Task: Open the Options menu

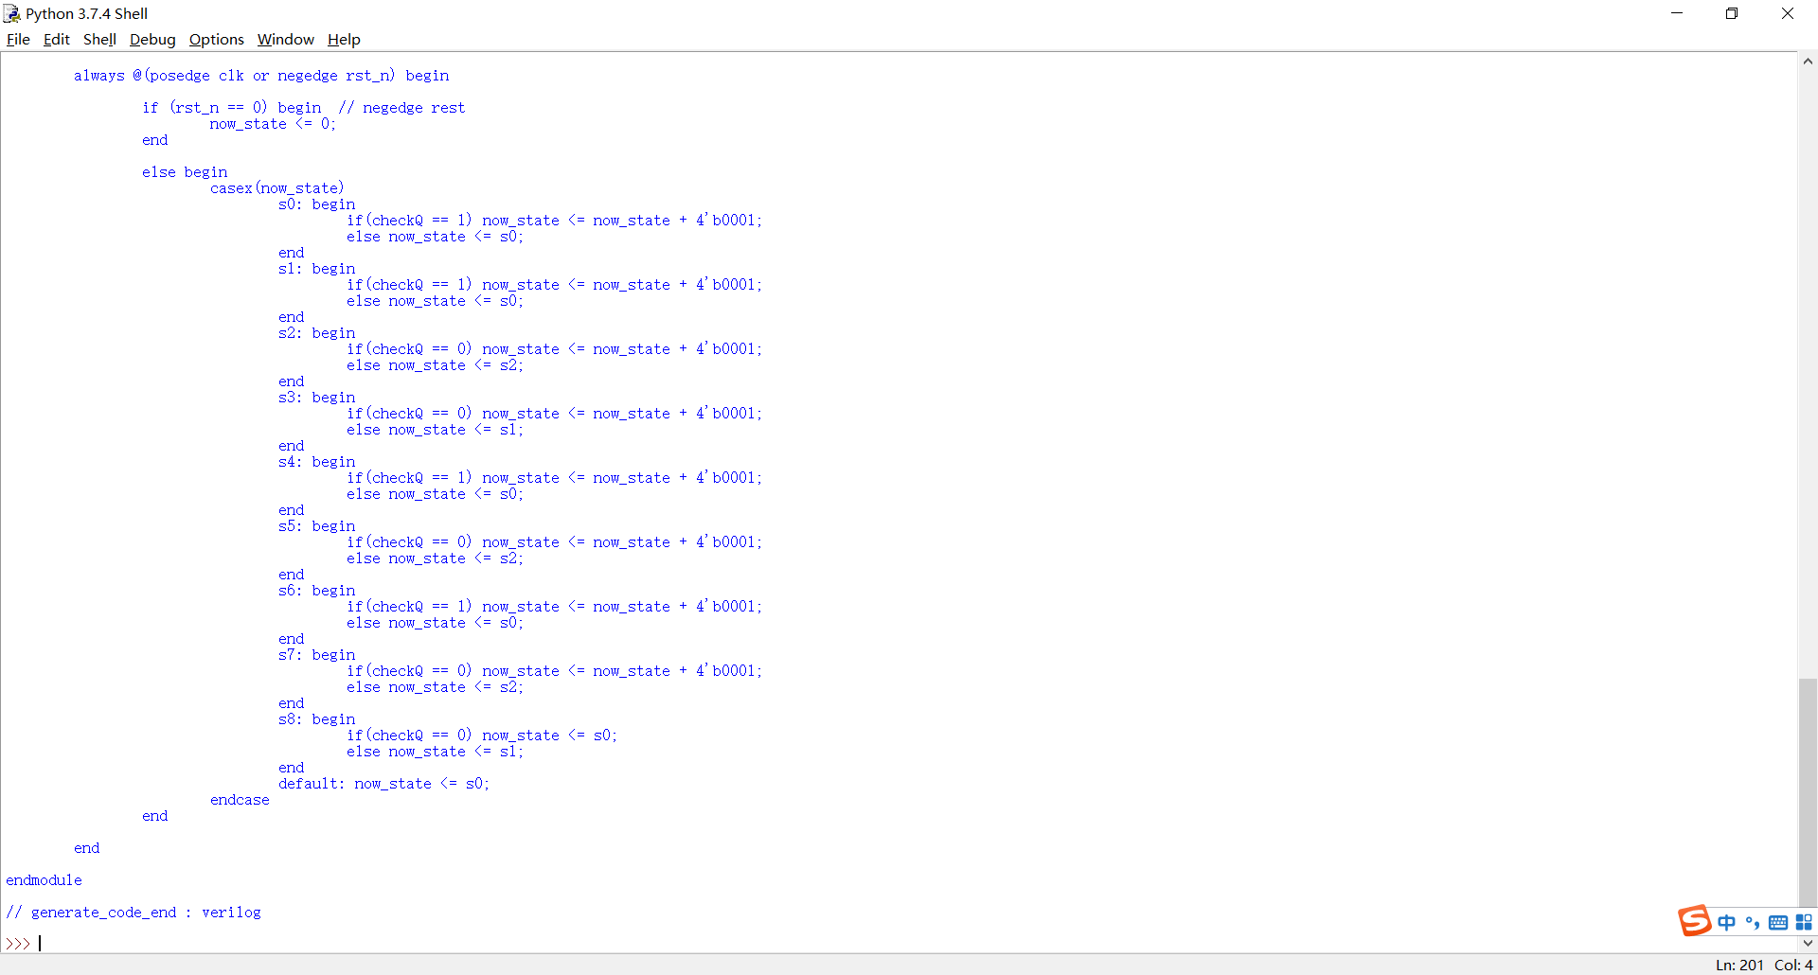Action: [217, 40]
